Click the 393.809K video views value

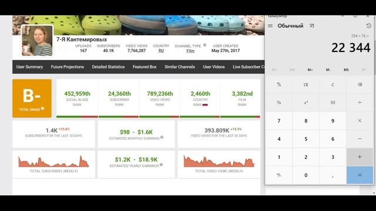[217, 130]
